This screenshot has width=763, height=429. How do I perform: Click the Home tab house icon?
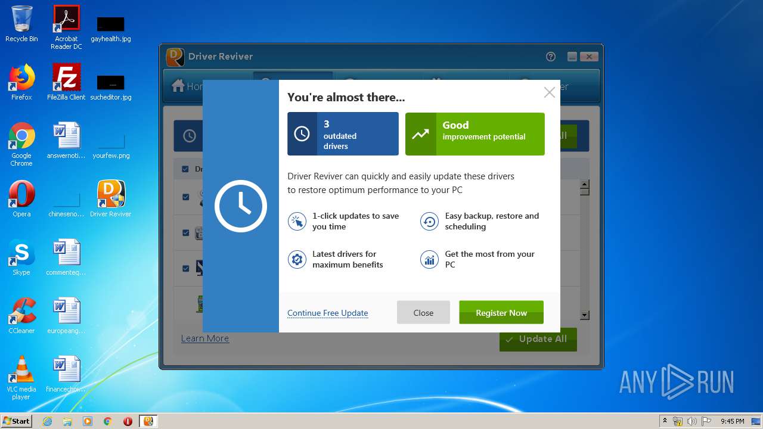[x=178, y=86]
